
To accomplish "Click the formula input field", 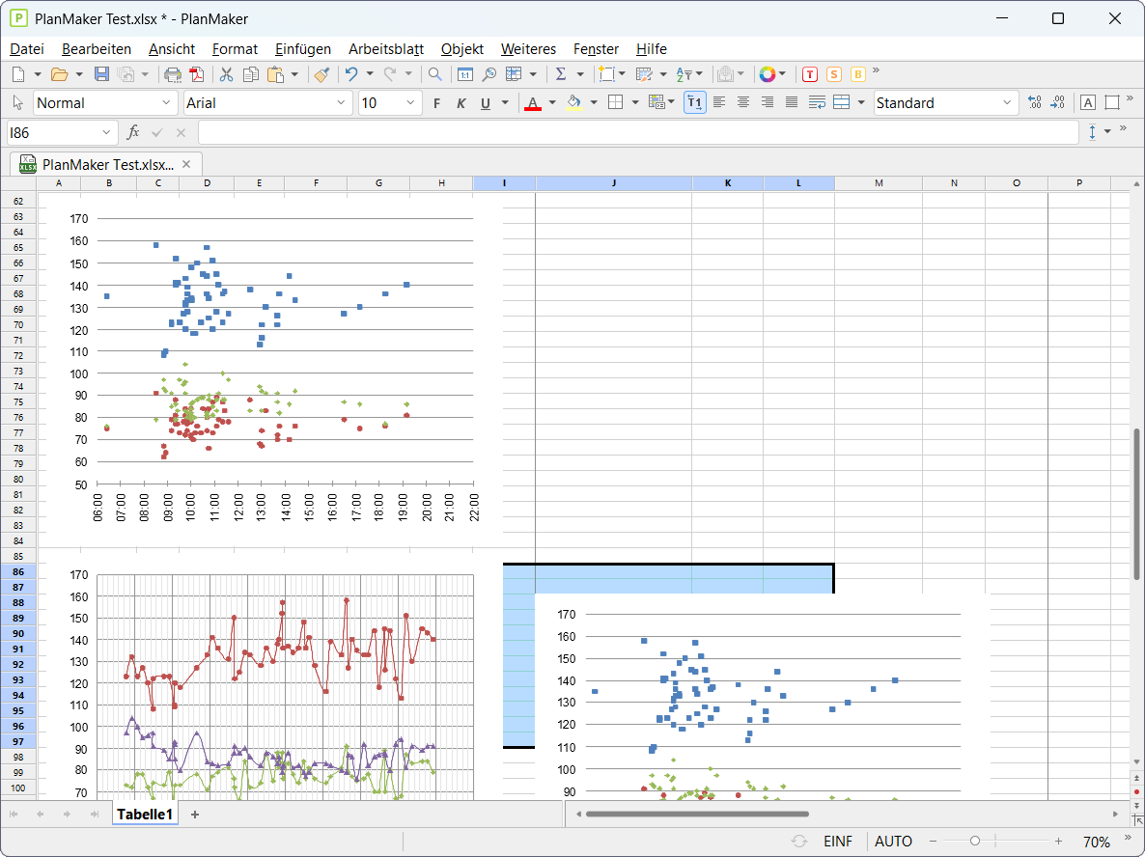I will [x=638, y=133].
